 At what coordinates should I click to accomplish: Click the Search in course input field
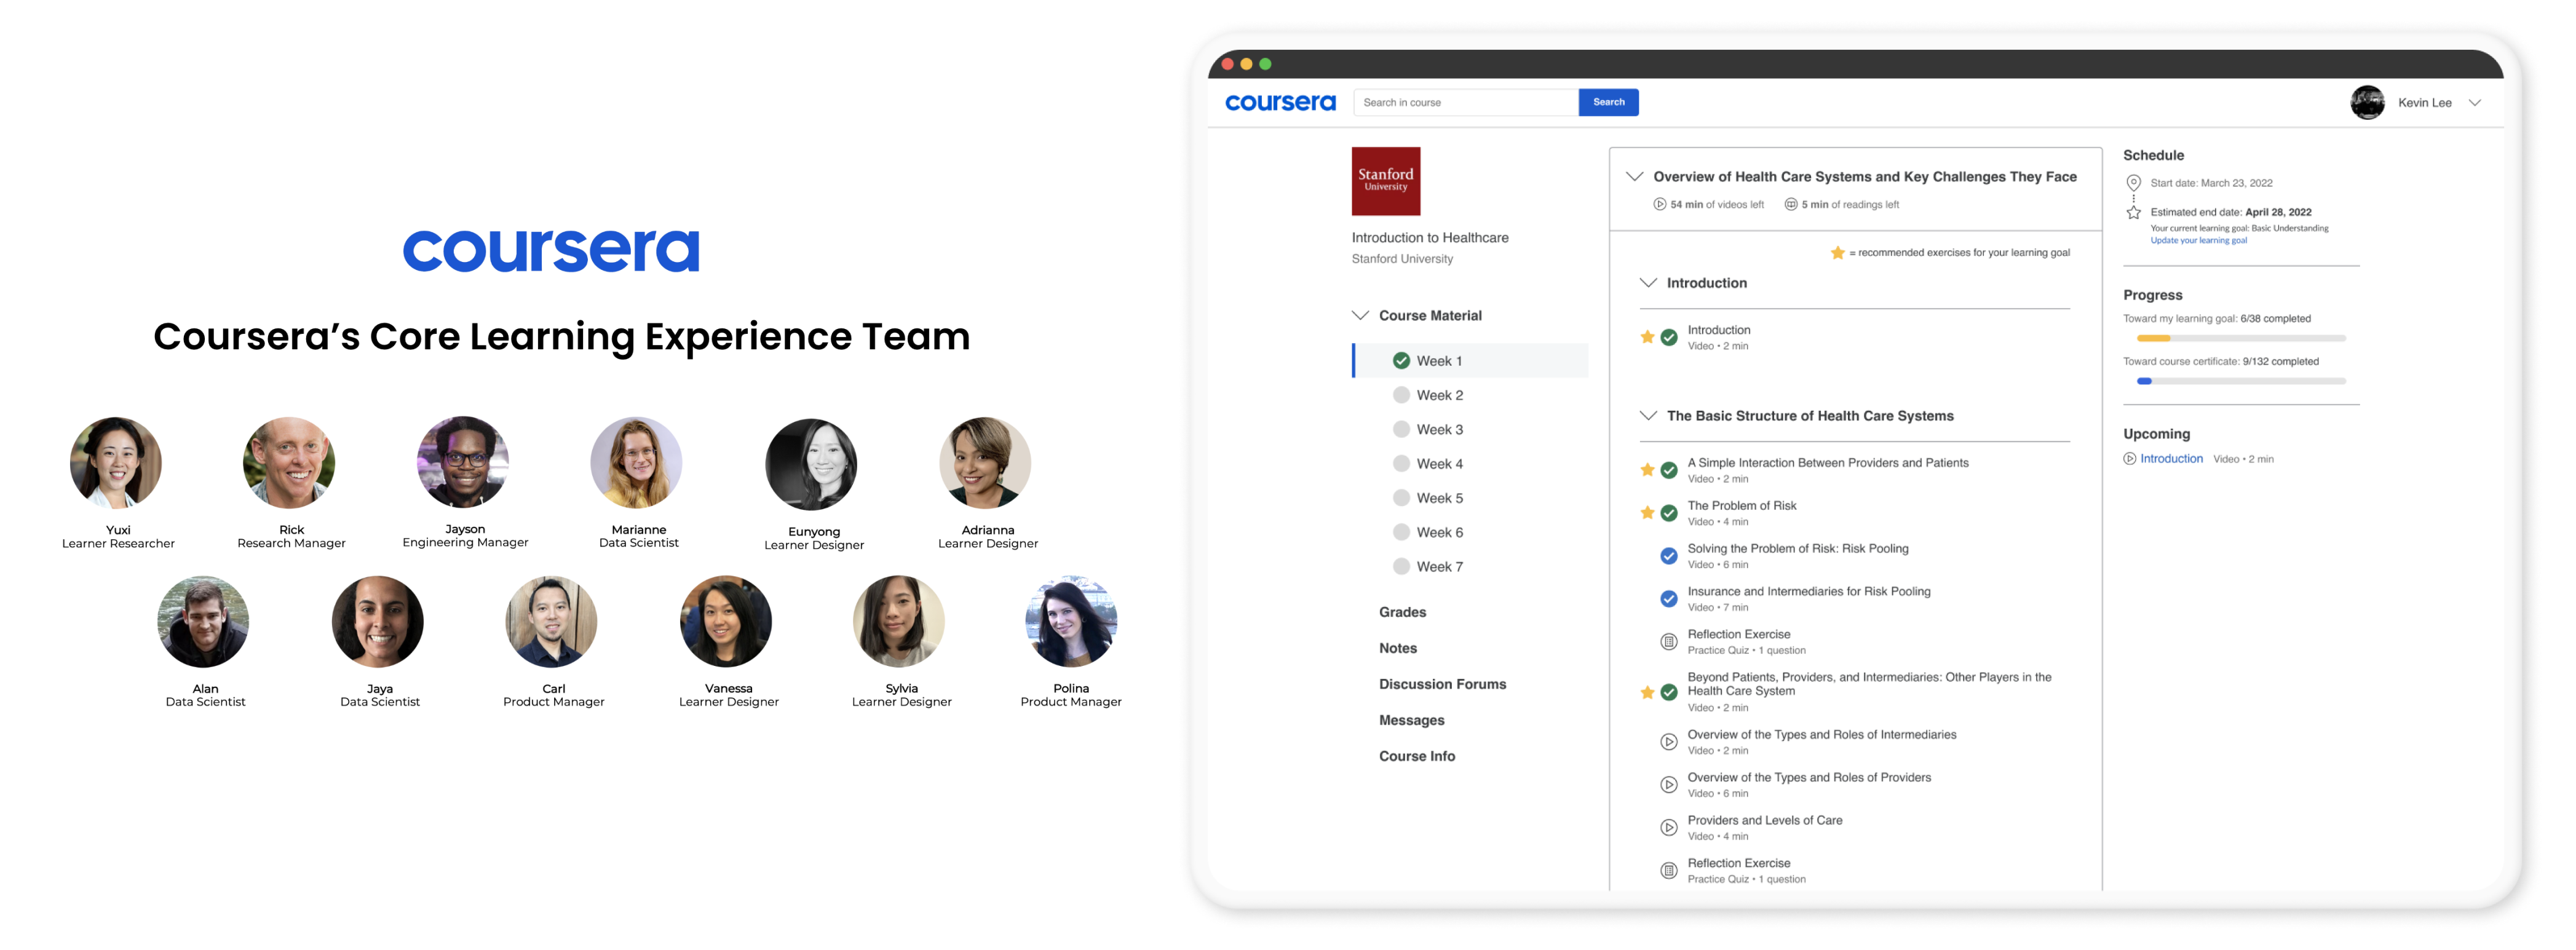[1465, 102]
